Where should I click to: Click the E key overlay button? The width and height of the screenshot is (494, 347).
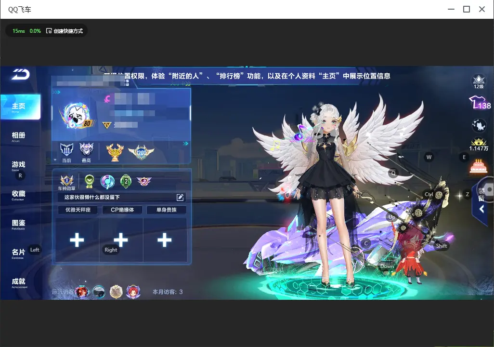coord(464,157)
